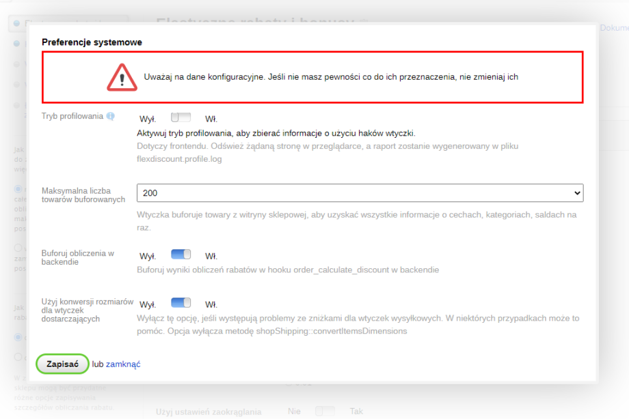The height and width of the screenshot is (419, 629).
Task: Toggle the Użyj ustawień zaokrąglania switch
Action: click(325, 411)
